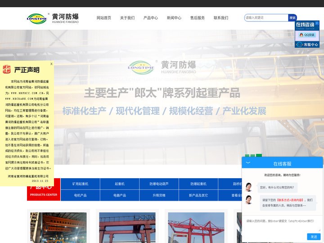The width and height of the screenshot is (324, 243).
Task: Open the 起重机 product category
Action: tap(120, 184)
